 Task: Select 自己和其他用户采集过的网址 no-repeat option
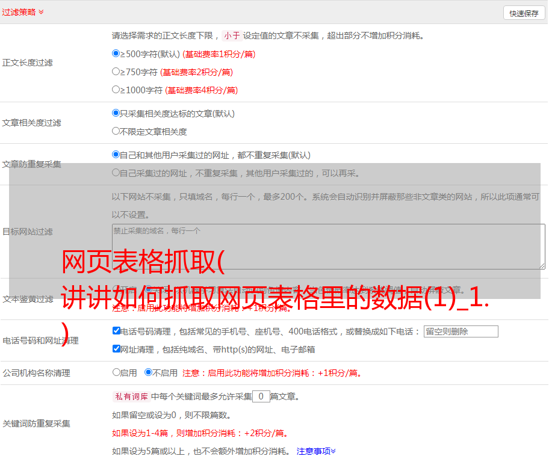[x=116, y=155]
